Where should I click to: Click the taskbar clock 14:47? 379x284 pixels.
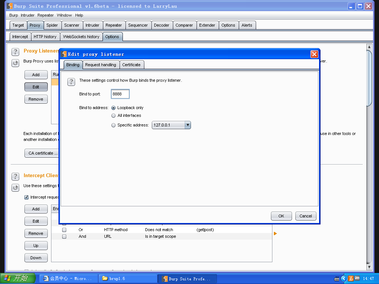click(x=368, y=279)
